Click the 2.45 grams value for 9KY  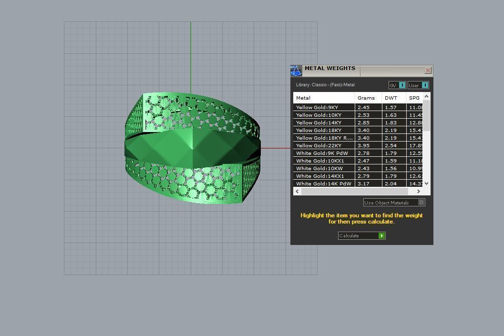[363, 107]
